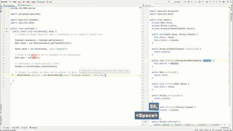
Task: Close the principal.java tab
Action: (x=16, y=5)
